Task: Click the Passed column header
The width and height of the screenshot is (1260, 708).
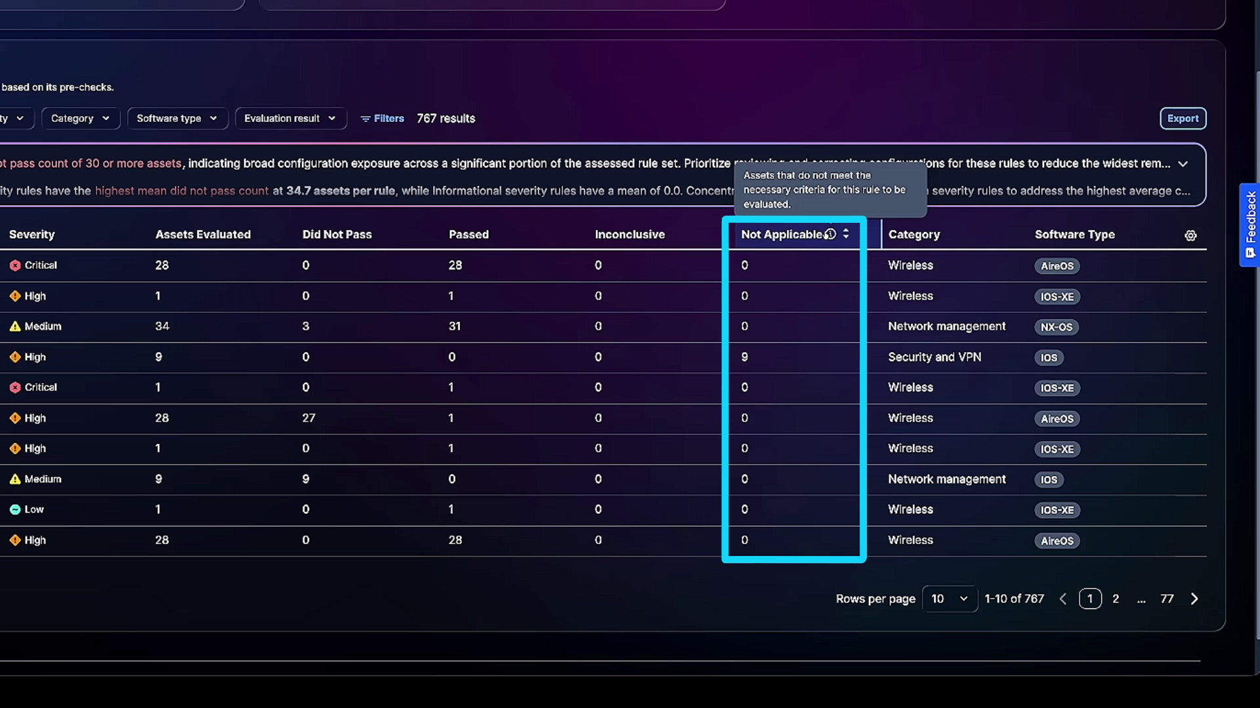Action: tap(469, 235)
